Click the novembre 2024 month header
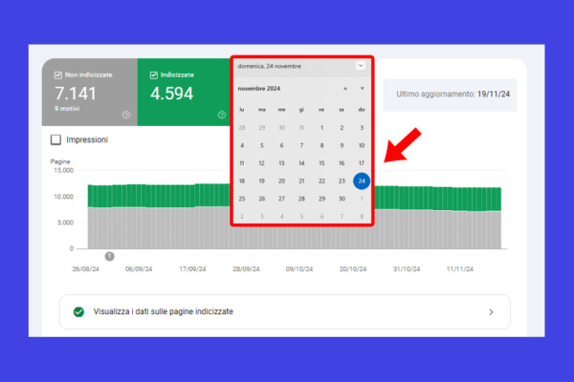 [x=259, y=89]
